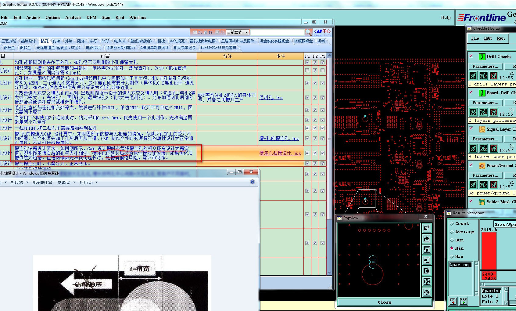Viewport: 516px width, 311px height.
Task: Switch to the 叠层设计 tab
Action: pyautogui.click(x=28, y=41)
